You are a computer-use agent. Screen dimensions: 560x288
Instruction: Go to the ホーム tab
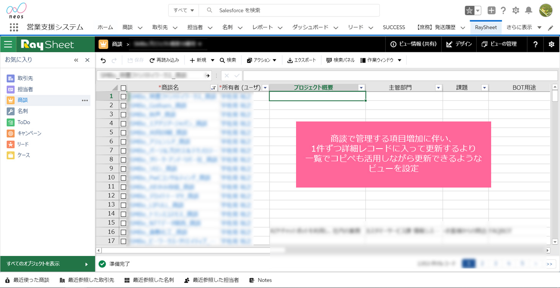coord(105,28)
